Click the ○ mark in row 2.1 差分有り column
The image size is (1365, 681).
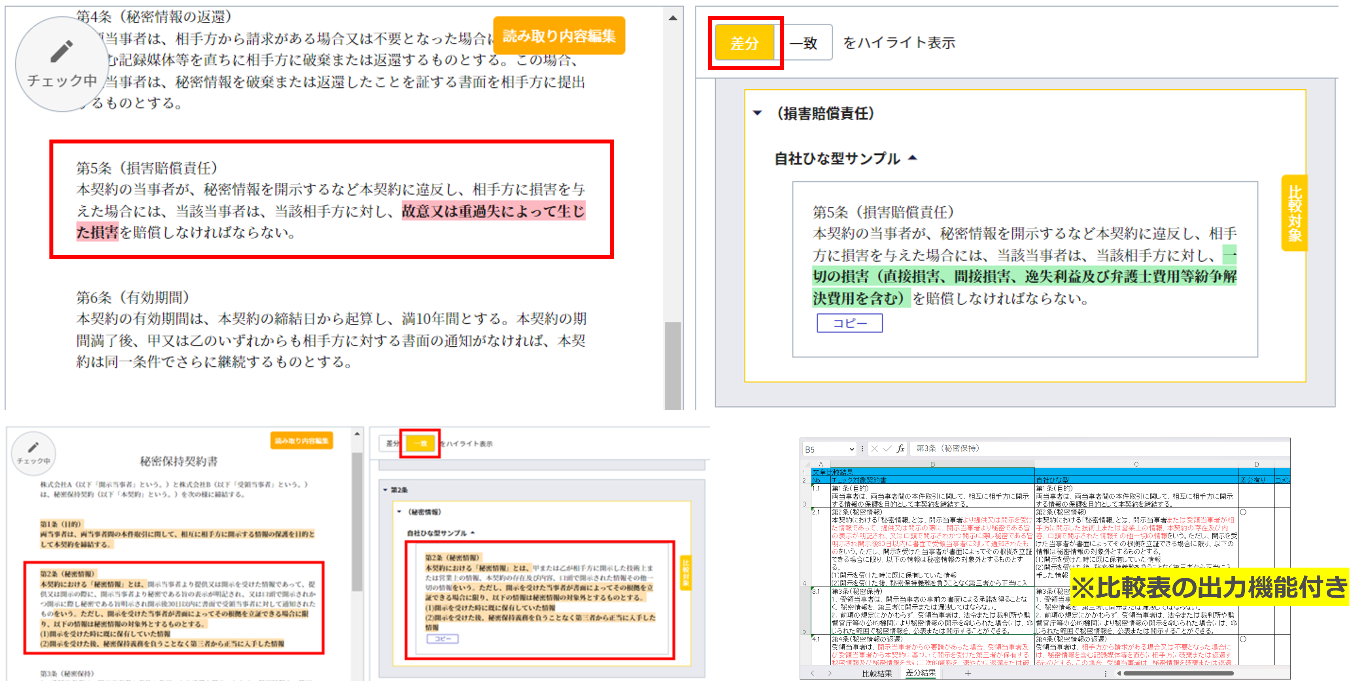pos(1243,512)
